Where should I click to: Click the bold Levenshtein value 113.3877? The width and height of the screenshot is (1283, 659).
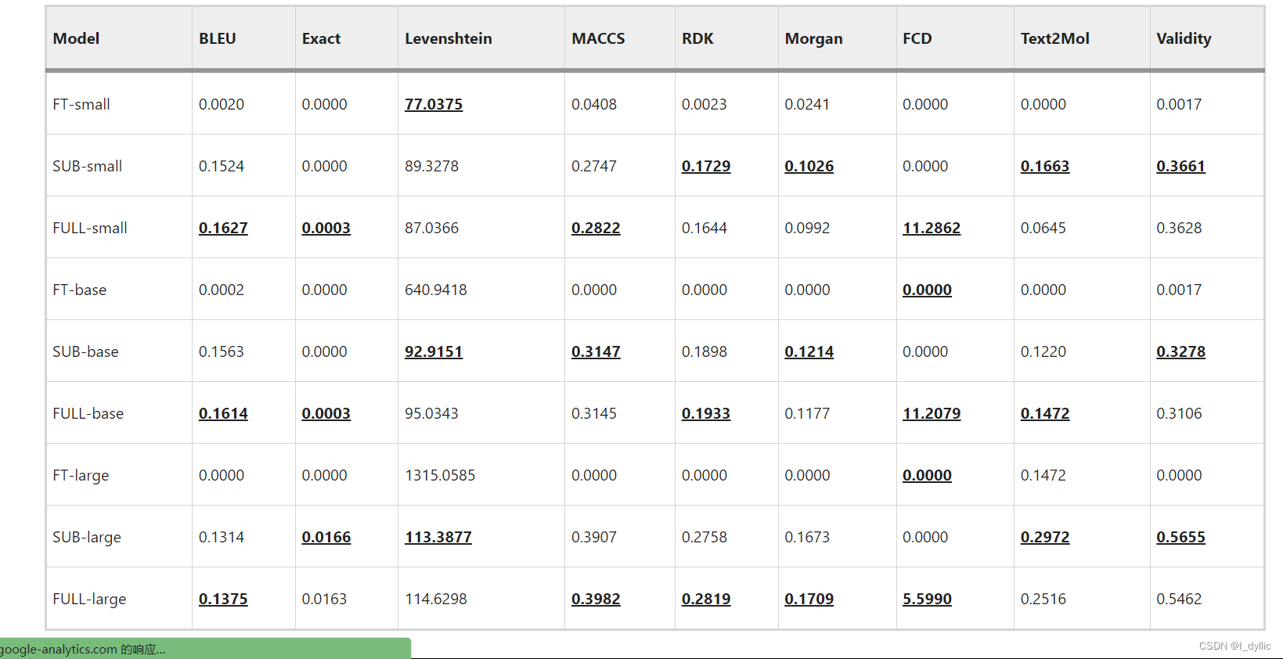click(438, 537)
